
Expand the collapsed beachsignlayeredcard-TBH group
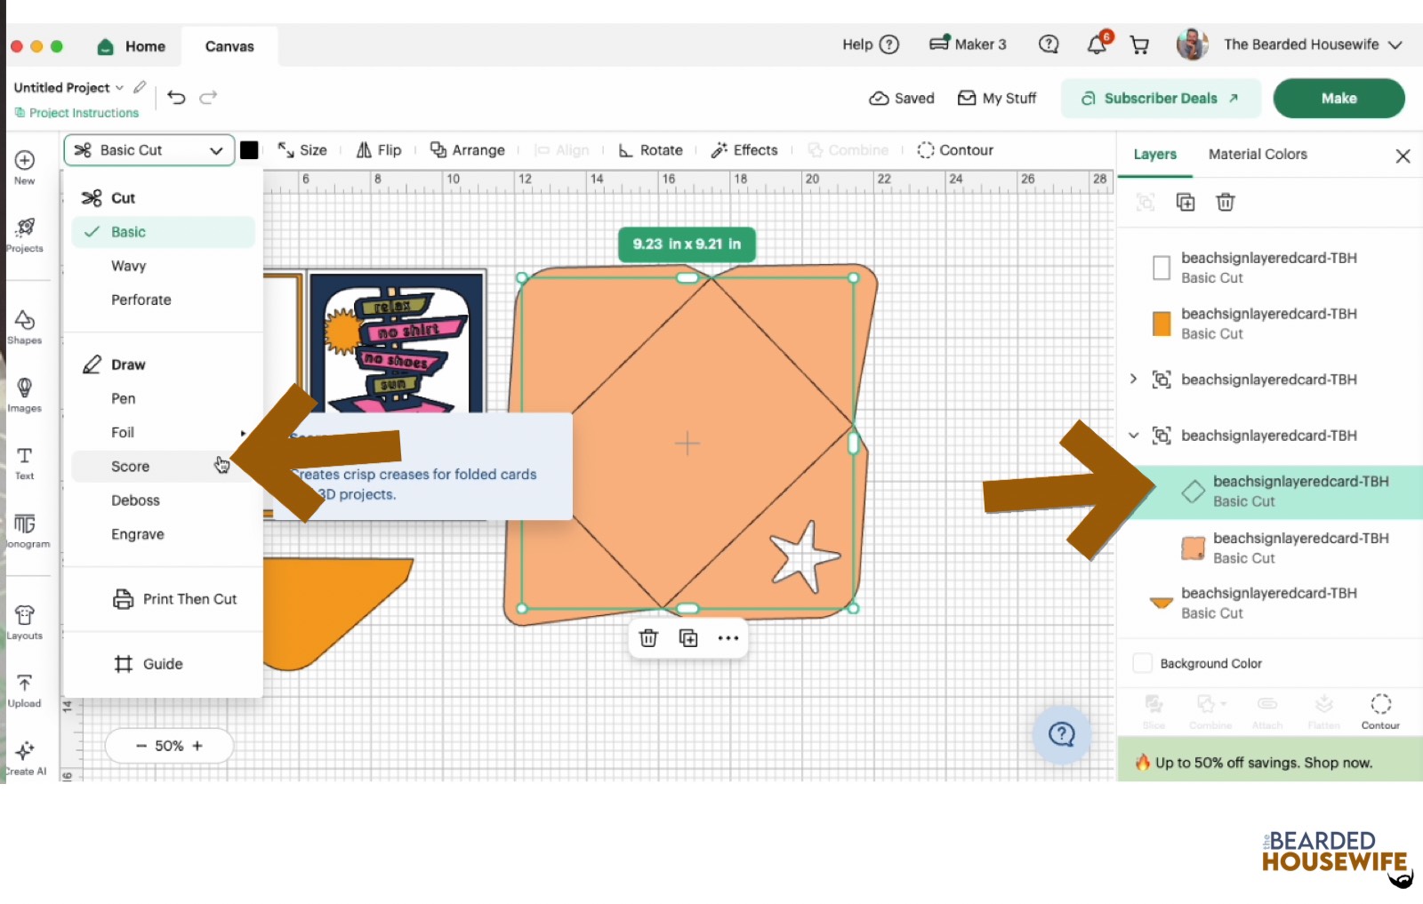(1133, 379)
